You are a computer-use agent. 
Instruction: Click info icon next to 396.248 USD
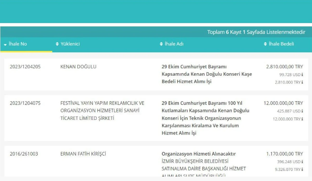[302, 162]
